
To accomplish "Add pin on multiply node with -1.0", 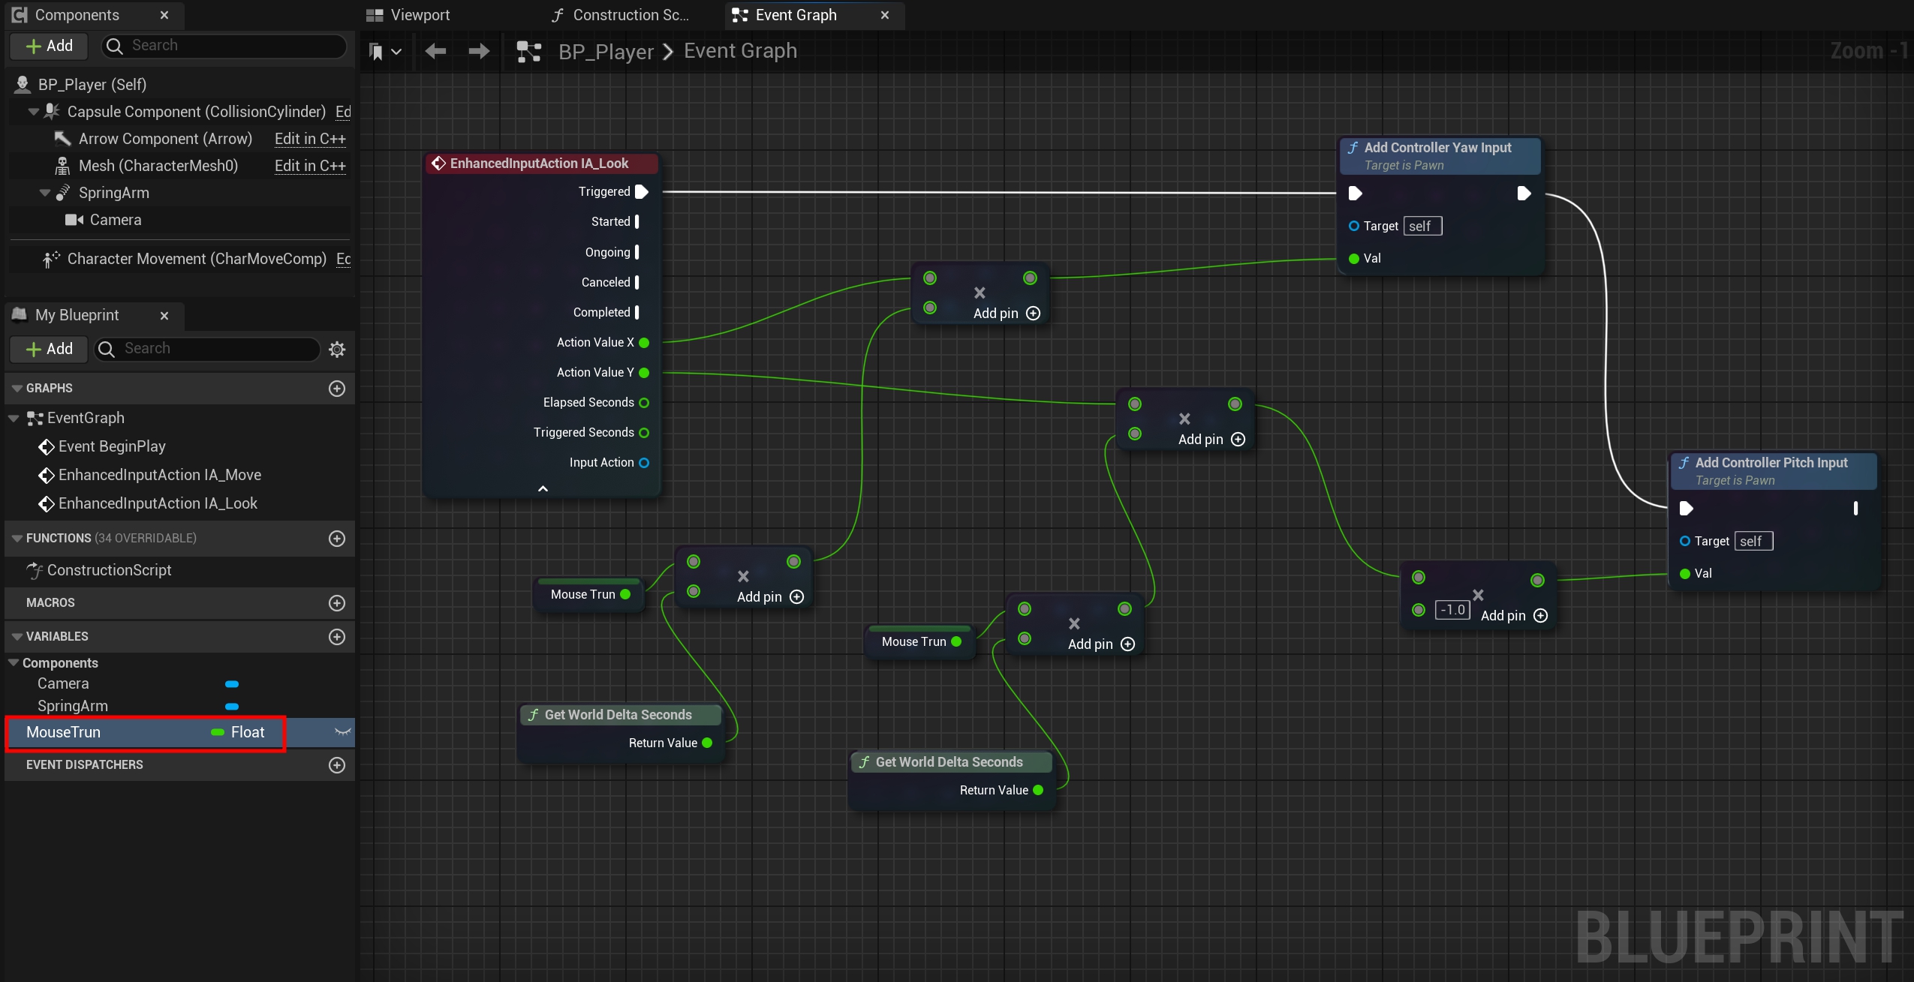I will (1540, 616).
